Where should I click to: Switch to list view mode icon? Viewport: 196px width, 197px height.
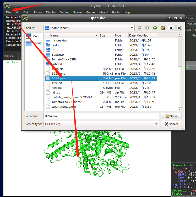click(x=171, y=28)
